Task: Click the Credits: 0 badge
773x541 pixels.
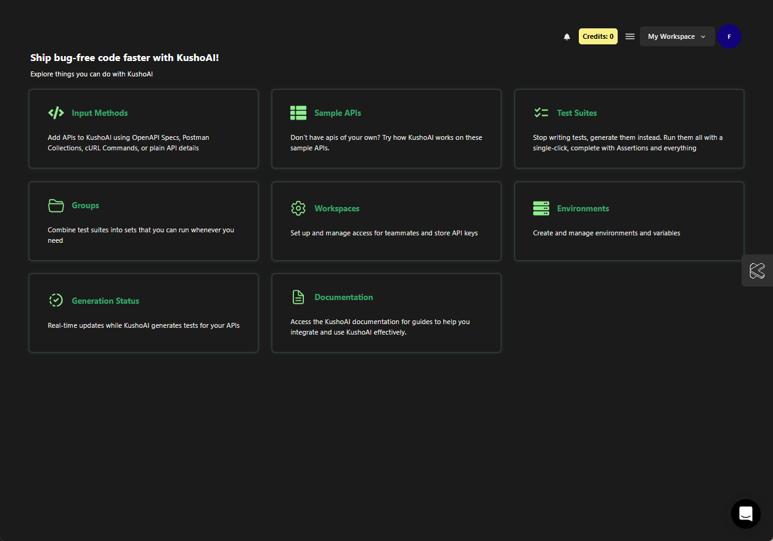Action: point(598,36)
